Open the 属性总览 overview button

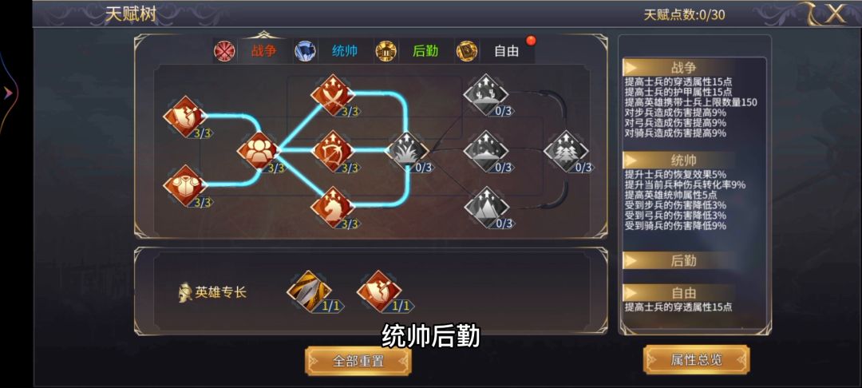pyautogui.click(x=696, y=360)
